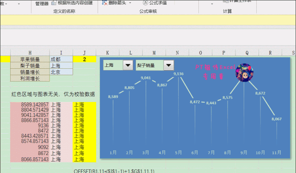Click chart data label 8,067
Image resolution: width=296 pixels, height=173 pixels.
277,119
